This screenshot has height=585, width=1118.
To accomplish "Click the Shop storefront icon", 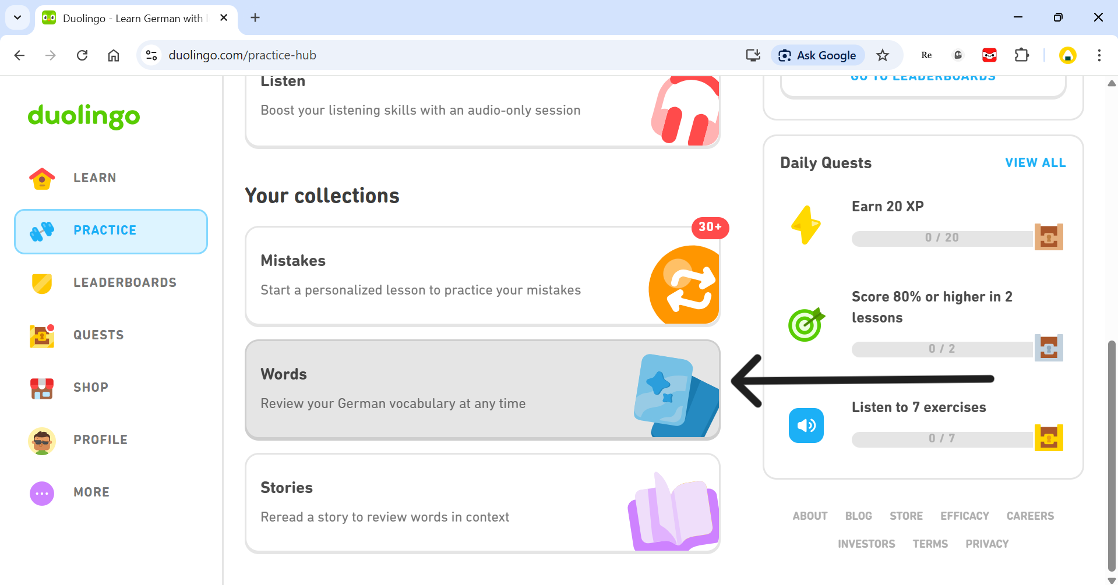I will [x=42, y=388].
